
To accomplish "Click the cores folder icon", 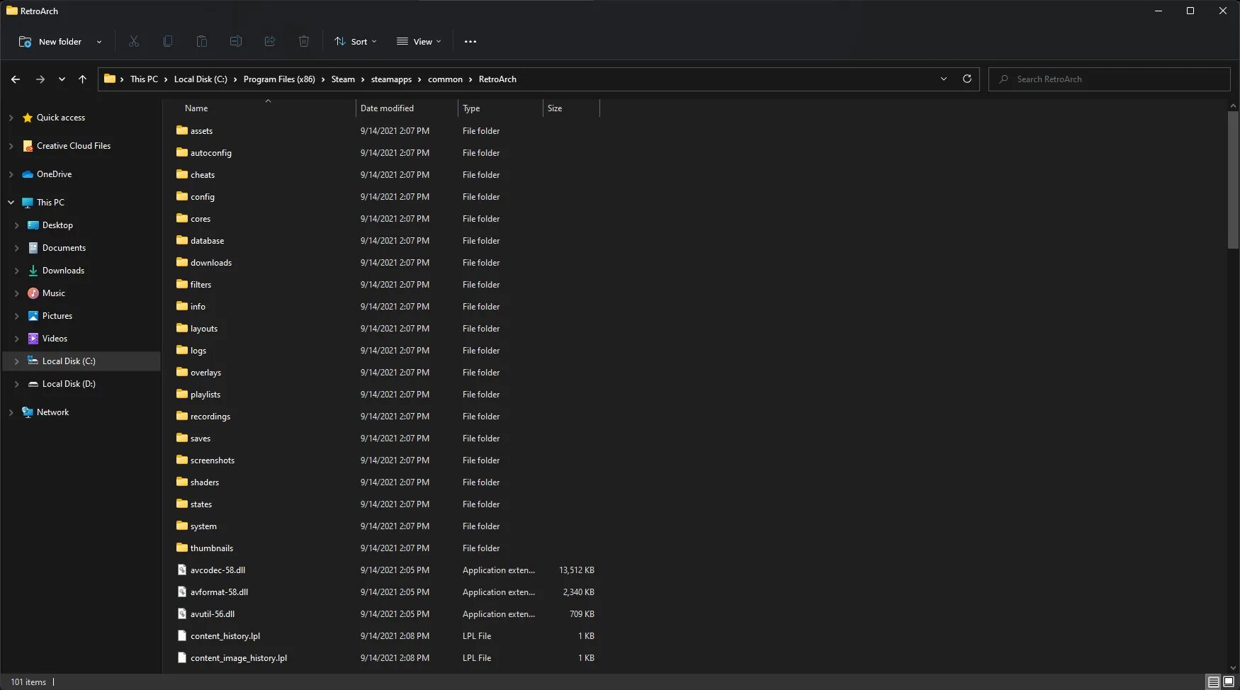I will tap(182, 218).
